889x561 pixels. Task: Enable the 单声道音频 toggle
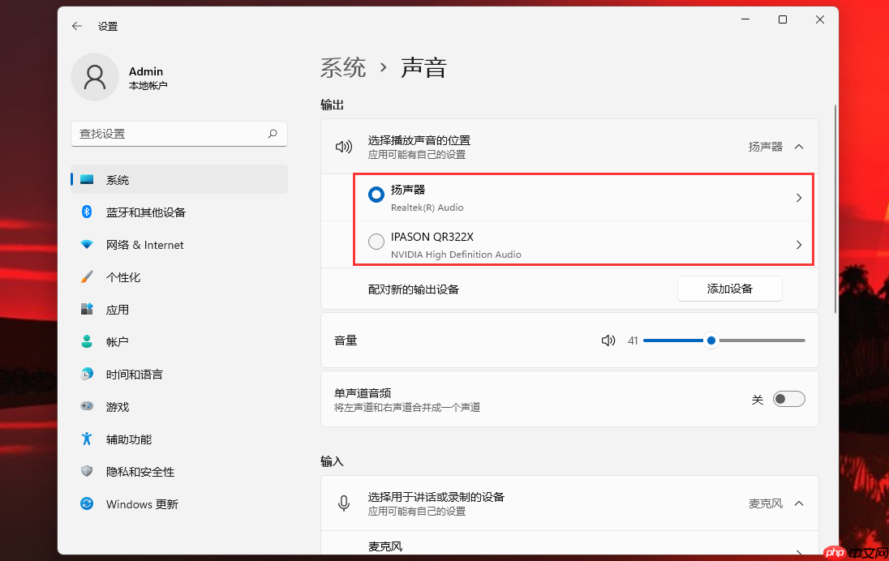click(788, 398)
